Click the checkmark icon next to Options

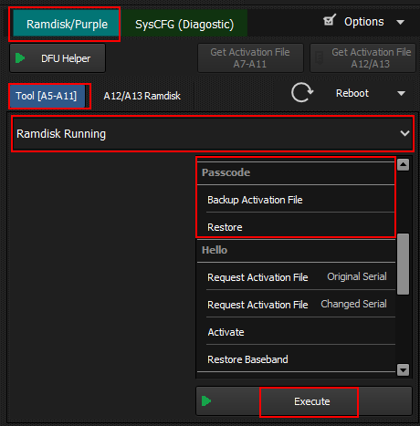(330, 20)
